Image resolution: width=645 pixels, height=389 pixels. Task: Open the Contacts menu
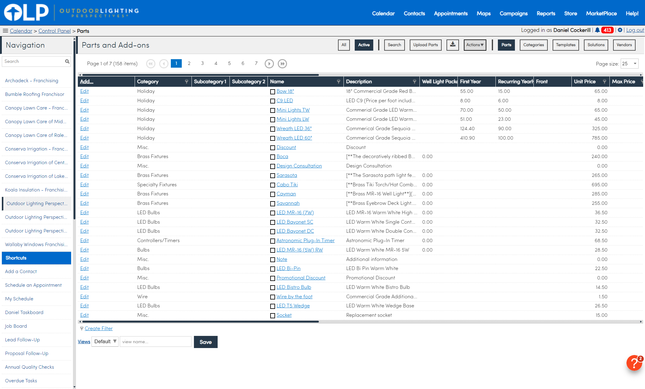[x=414, y=13]
